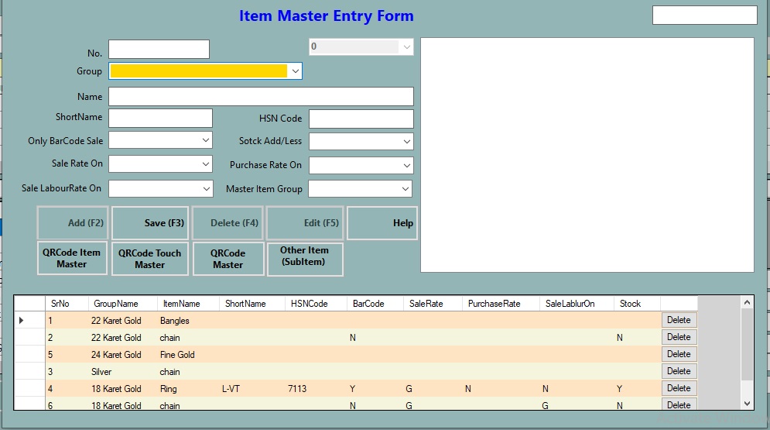770x430 pixels.
Task: Click the Name input field
Action: [x=261, y=96]
